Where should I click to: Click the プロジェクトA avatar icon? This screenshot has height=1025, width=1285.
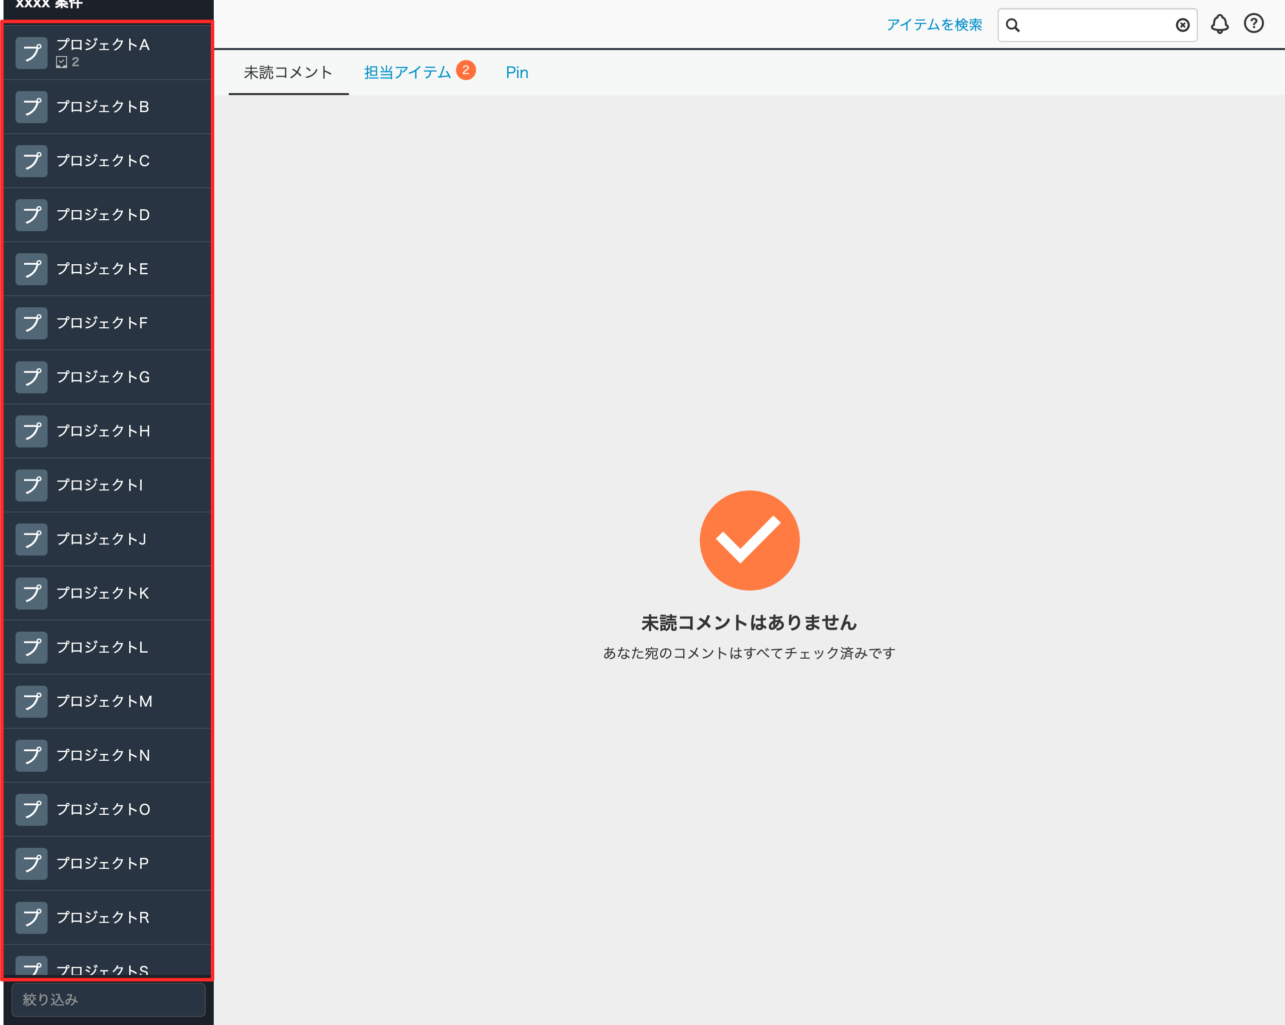tap(32, 53)
